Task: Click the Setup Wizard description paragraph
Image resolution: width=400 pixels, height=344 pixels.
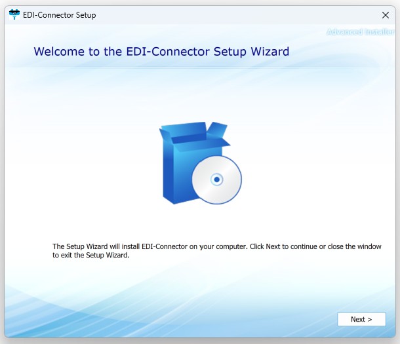Action: click(x=216, y=251)
